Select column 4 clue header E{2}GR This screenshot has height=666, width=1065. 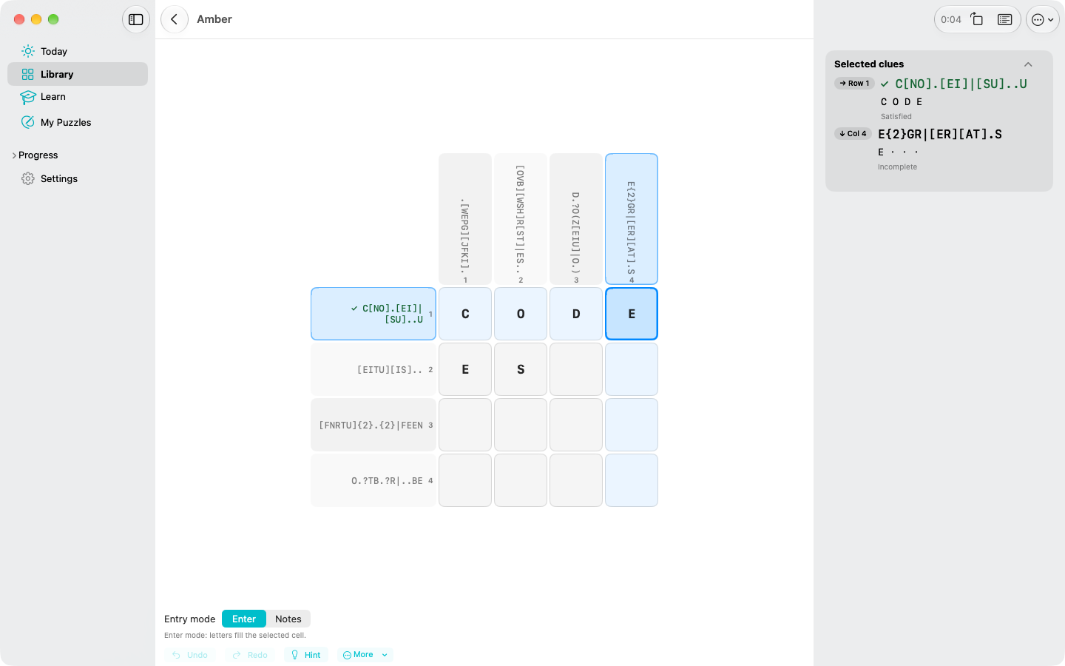pyautogui.click(x=632, y=219)
